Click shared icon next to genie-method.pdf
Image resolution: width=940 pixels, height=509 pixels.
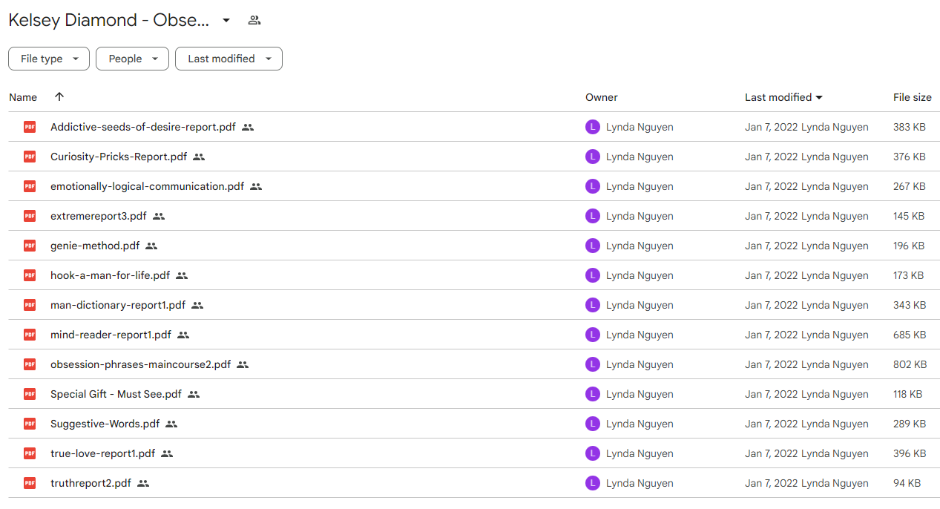pyautogui.click(x=151, y=246)
